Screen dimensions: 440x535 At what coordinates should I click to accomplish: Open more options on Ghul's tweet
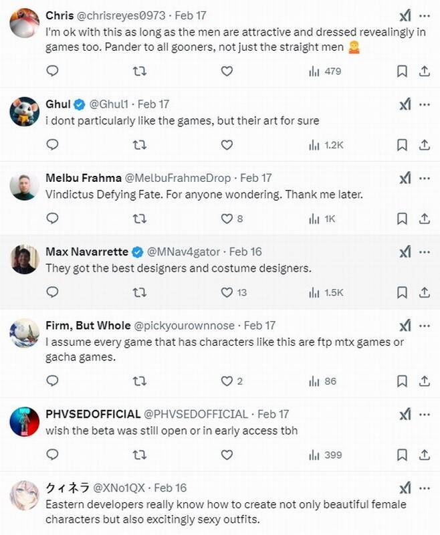pyautogui.click(x=425, y=104)
